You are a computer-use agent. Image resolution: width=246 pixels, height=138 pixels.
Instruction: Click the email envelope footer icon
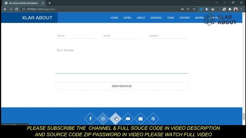coord(140,119)
